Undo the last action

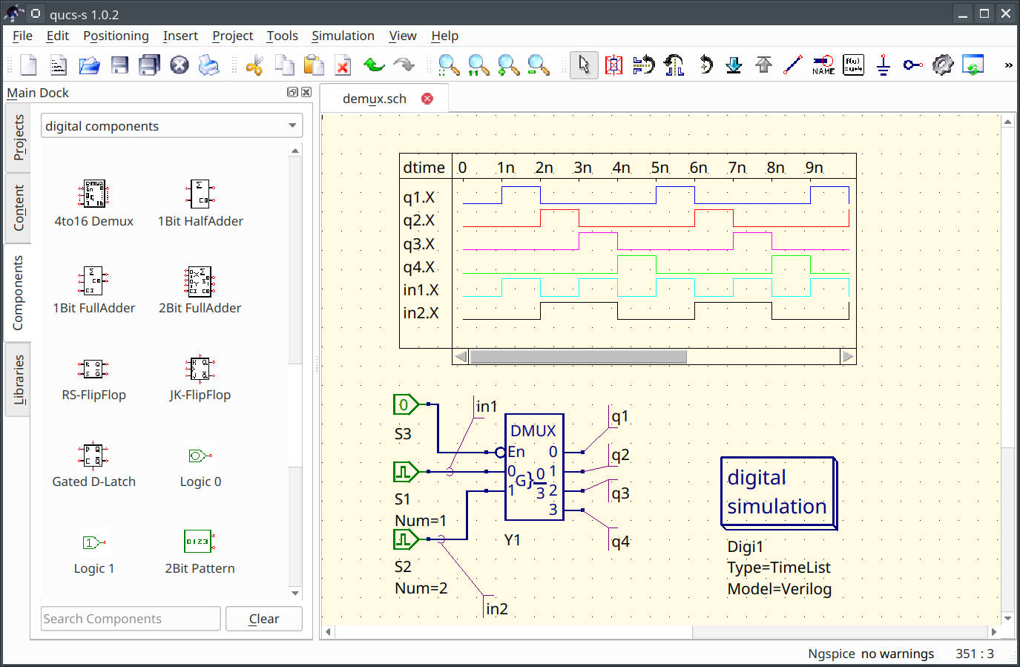(374, 65)
